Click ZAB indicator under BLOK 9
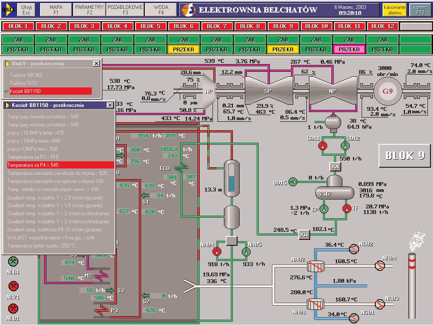This screenshot has width=433, height=326. coord(283,40)
